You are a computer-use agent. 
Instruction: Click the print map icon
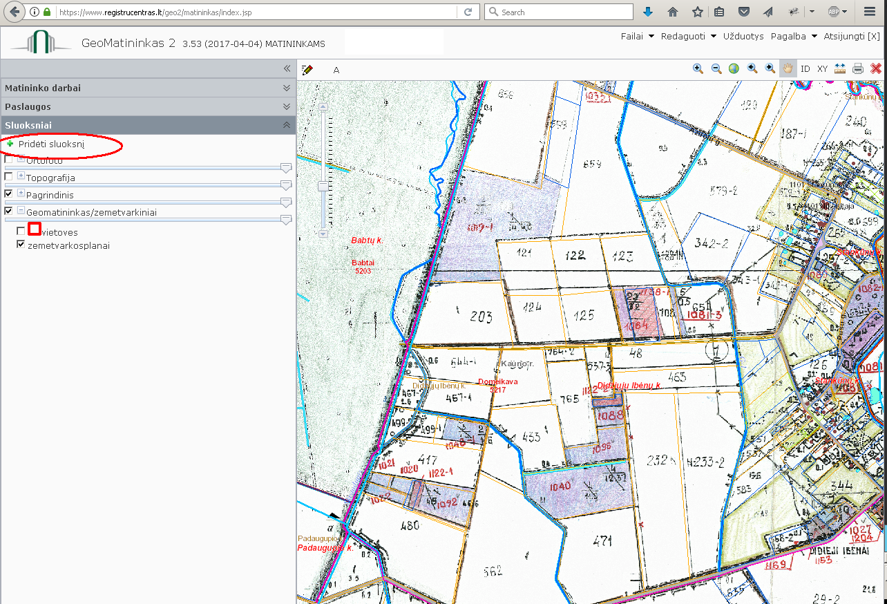[x=858, y=69]
